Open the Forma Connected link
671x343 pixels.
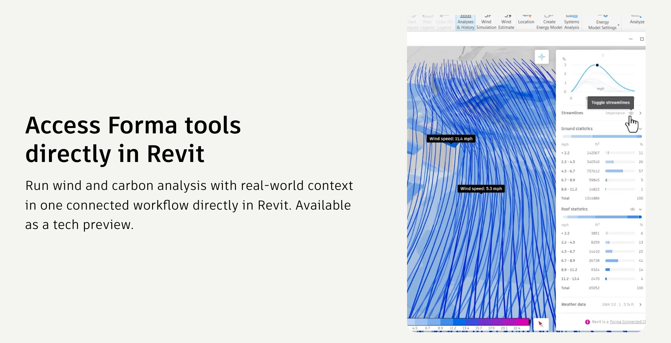(x=627, y=322)
